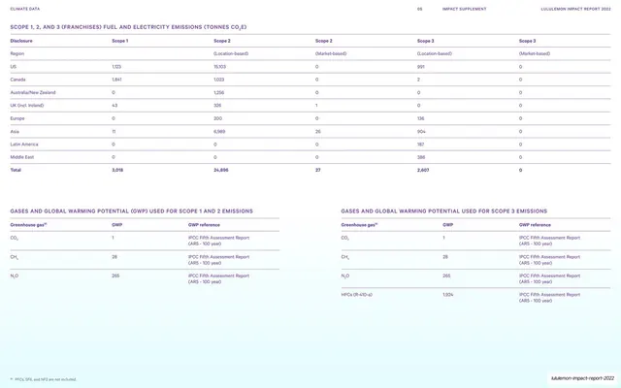Click HFCs GWP value 1,924
Viewport: 621px width, 388px height.
click(x=448, y=295)
